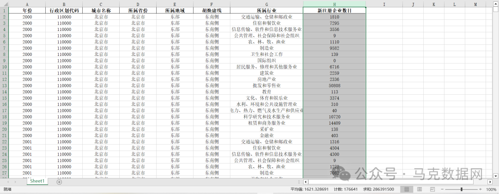The image size is (499, 194).
Task: Click the 平均值 1621.328691 status entry
Action: pyautogui.click(x=310, y=189)
